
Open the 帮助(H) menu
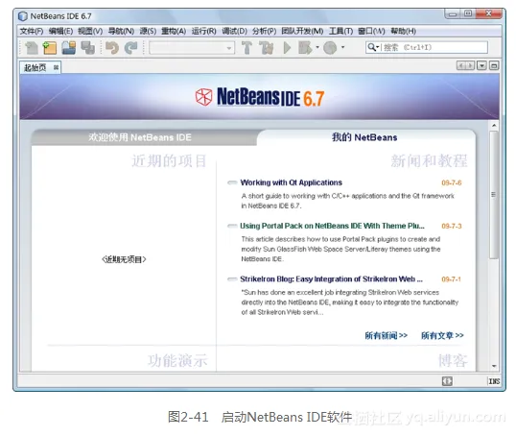(x=403, y=31)
